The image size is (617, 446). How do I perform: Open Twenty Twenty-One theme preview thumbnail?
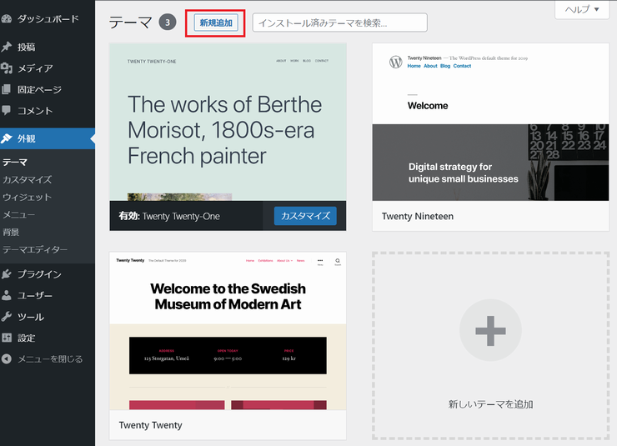click(228, 122)
